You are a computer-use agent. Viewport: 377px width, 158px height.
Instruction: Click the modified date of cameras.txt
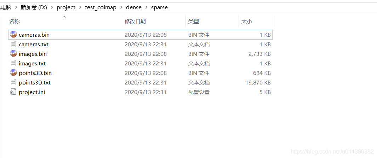pyautogui.click(x=145, y=45)
